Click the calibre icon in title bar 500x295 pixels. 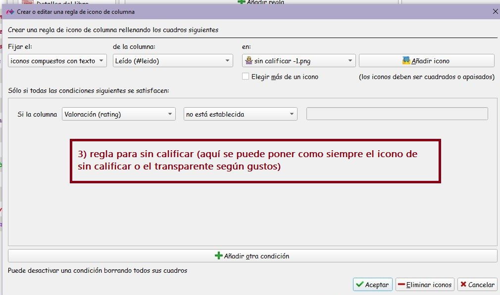[x=10, y=12]
